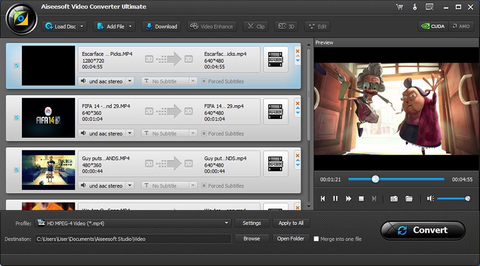Click 2D source mode icon for Escarface video

pos(149,59)
